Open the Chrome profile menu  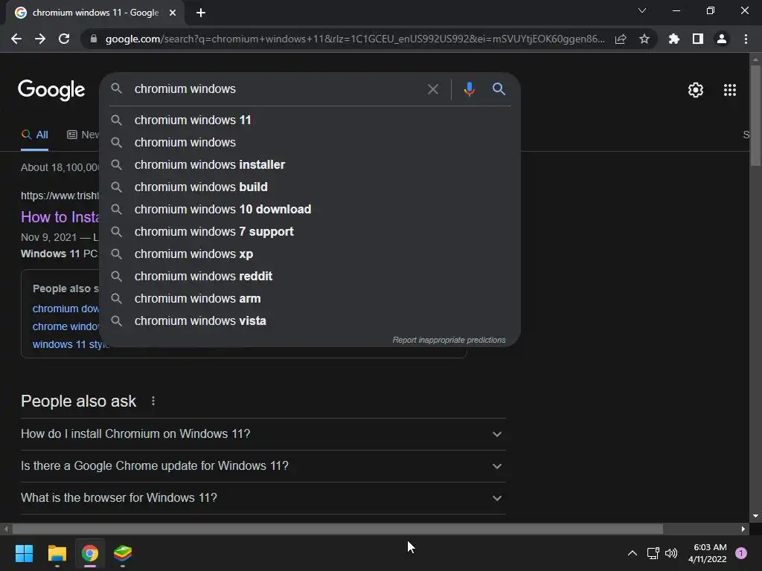(x=722, y=39)
